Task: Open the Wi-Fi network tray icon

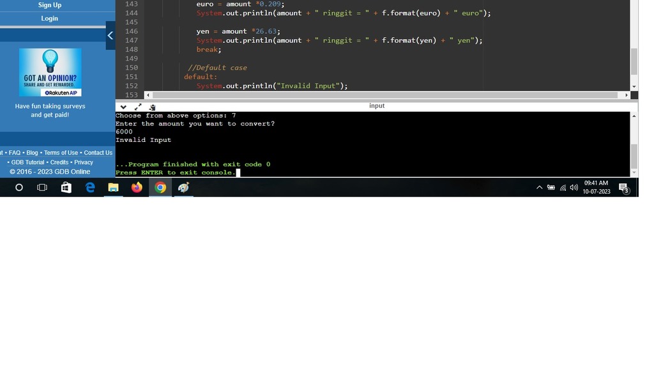Action: click(x=563, y=188)
